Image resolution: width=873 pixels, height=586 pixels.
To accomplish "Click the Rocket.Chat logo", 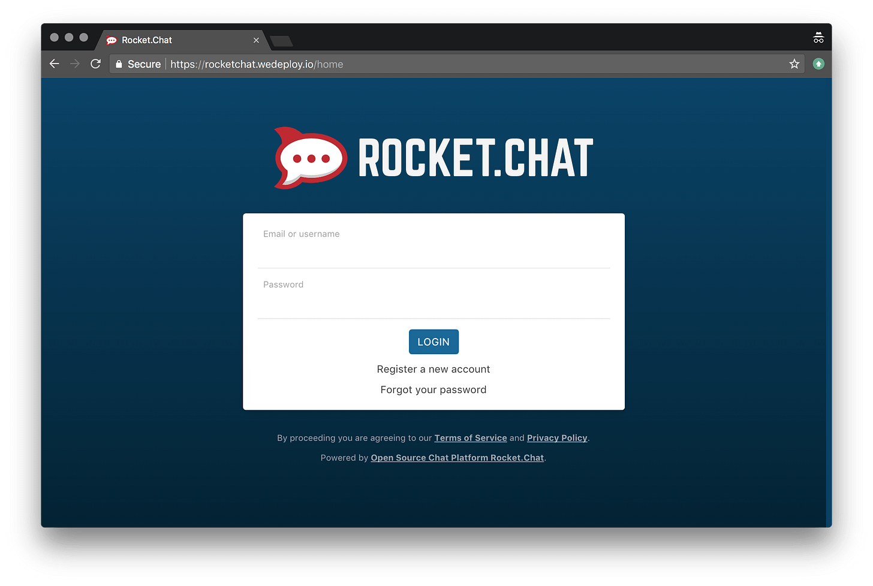I will (x=434, y=158).
